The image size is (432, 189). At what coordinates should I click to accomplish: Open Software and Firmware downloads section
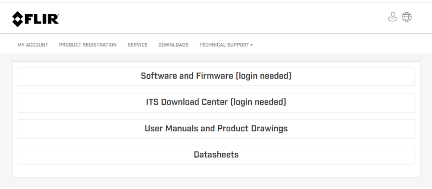pos(216,76)
